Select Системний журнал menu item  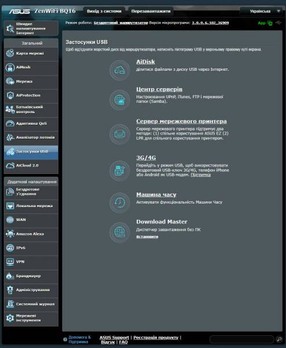[31, 304]
